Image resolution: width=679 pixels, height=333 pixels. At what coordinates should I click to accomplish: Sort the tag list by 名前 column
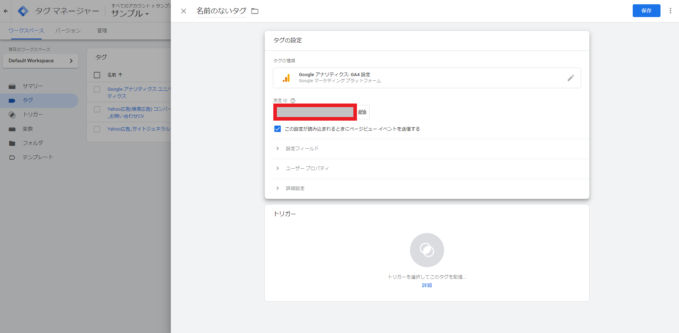tap(115, 75)
